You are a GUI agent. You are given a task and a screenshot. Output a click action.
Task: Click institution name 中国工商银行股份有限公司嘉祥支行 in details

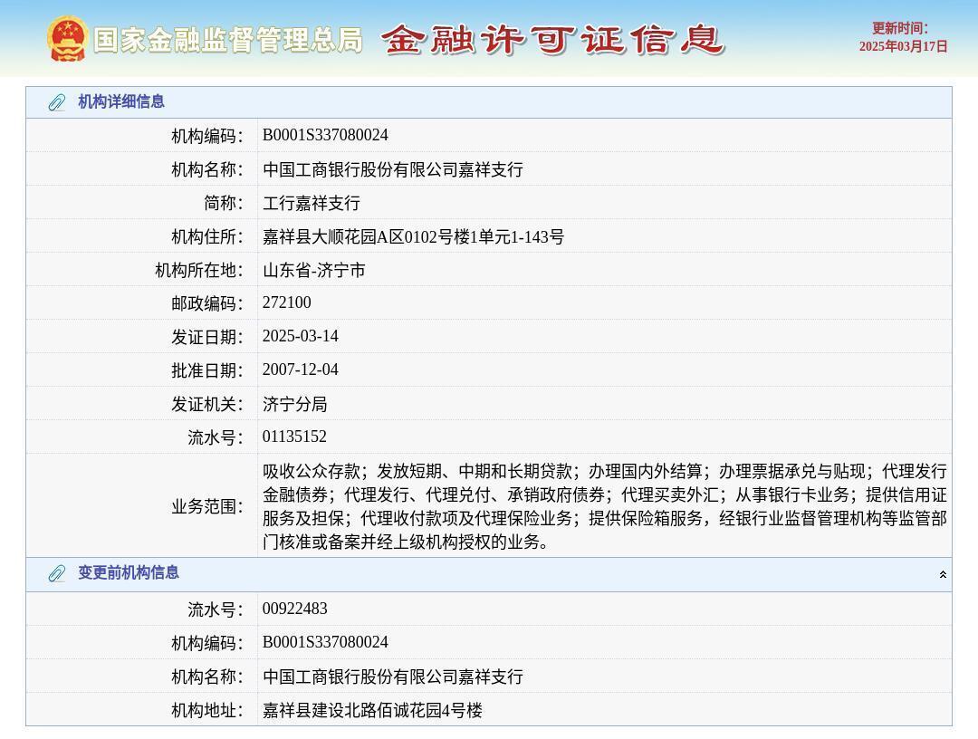[393, 169]
